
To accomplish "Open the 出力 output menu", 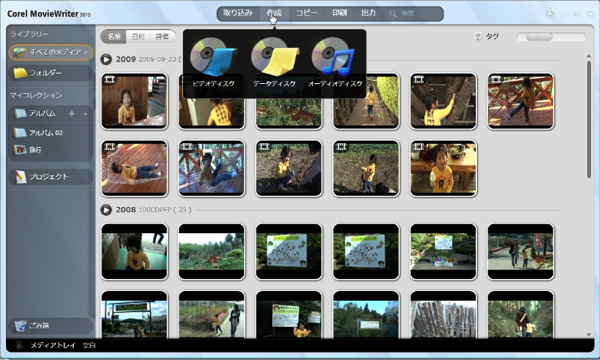I will [368, 13].
